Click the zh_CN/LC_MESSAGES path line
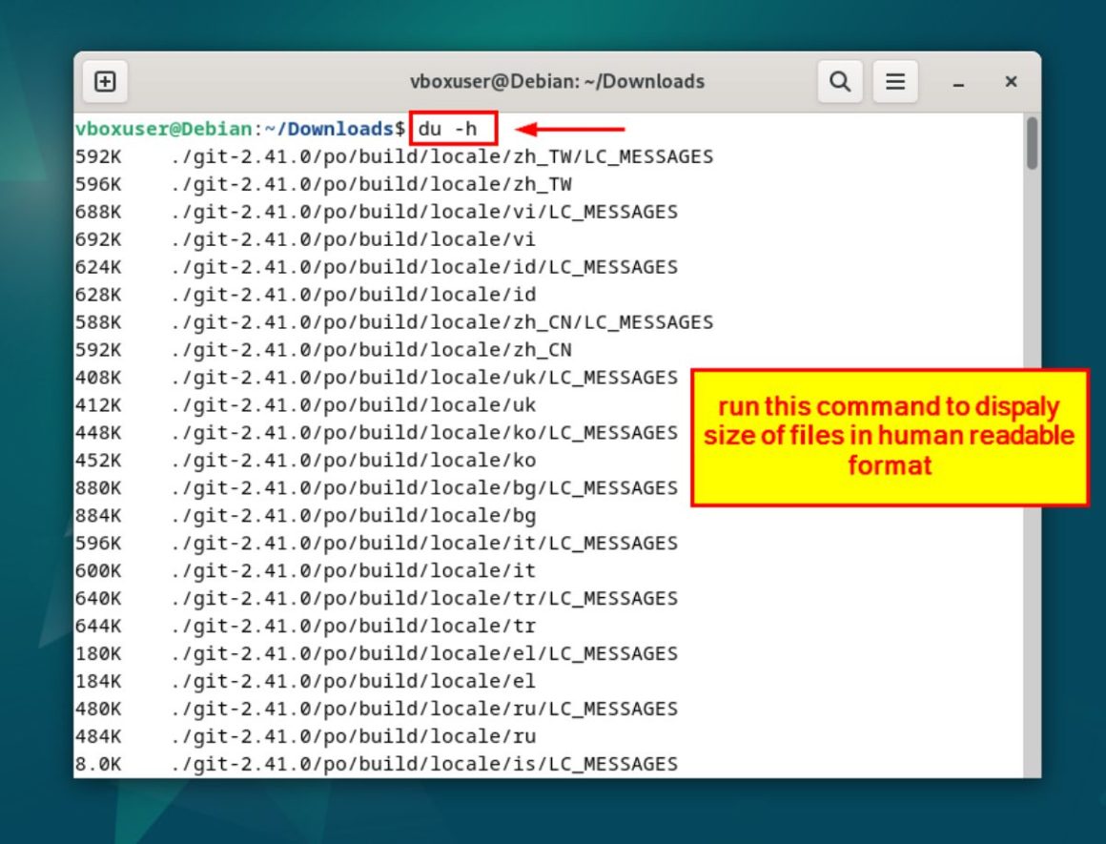The height and width of the screenshot is (844, 1106). [x=441, y=322]
